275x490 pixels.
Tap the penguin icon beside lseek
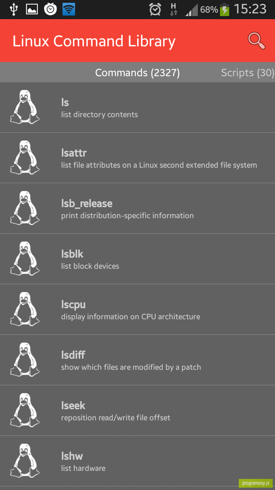[25, 410]
